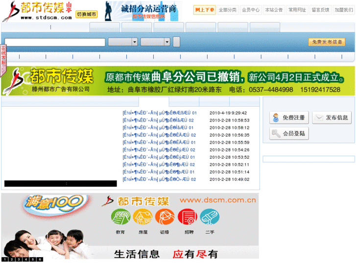This screenshot has height=267, width=356.
Task: Click the black caption bar under slideshow
Action: point(61,184)
